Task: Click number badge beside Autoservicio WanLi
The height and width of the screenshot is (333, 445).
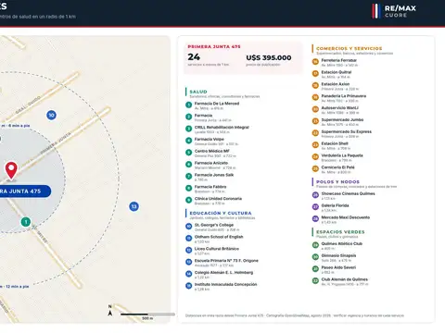Action: click(x=315, y=109)
